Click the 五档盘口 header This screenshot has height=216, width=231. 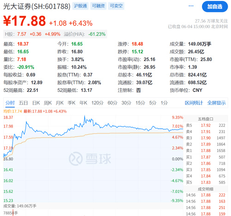pyautogui.click(x=206, y=119)
